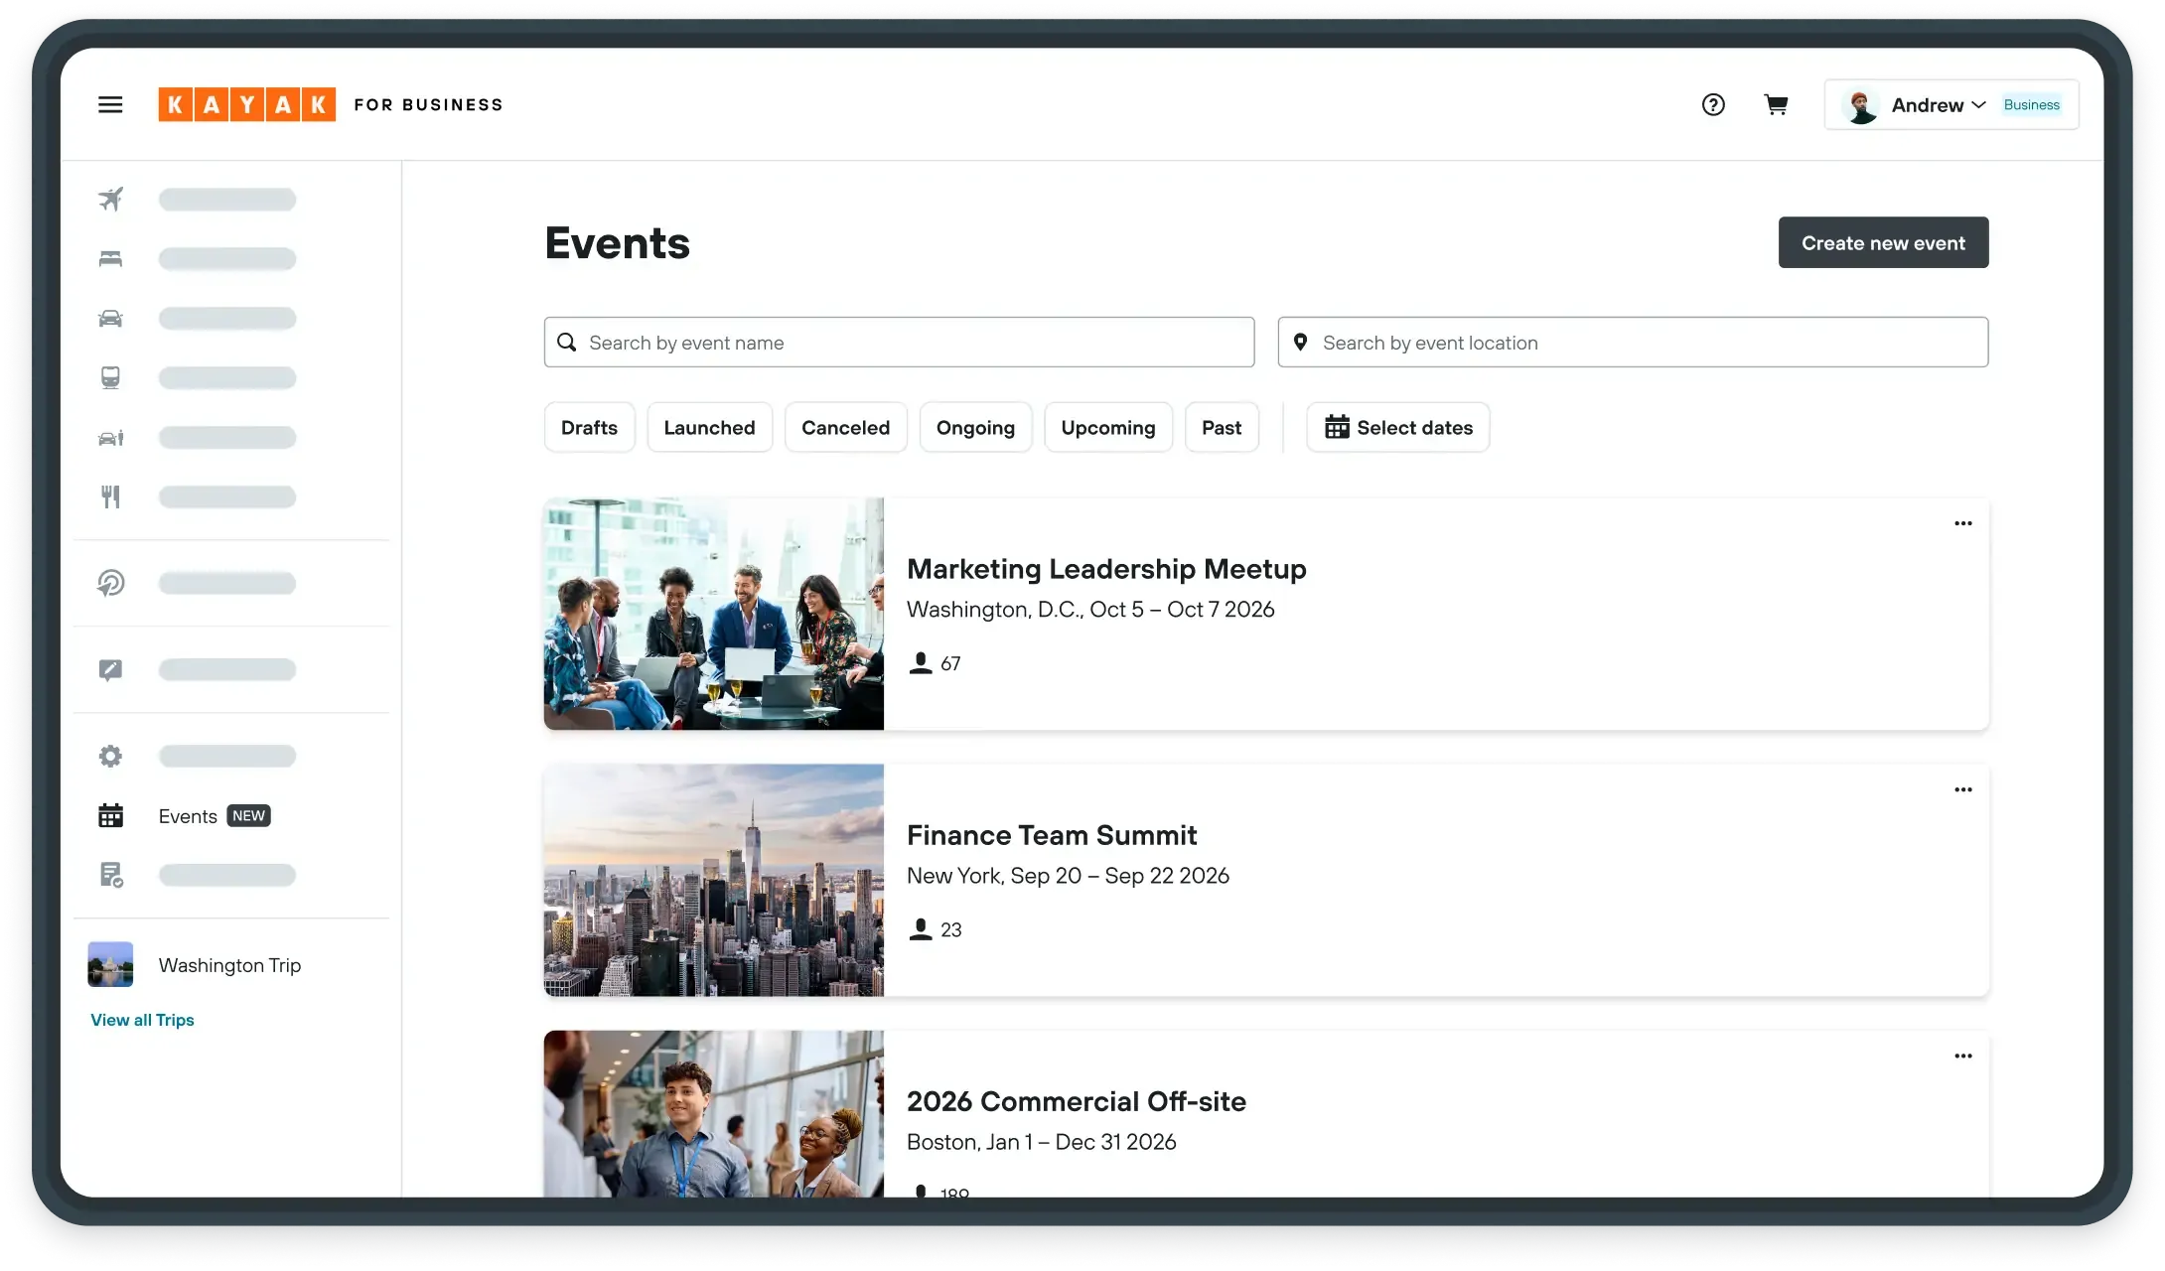Click the event name search field
Viewport: 2165px width, 1271px height.
[899, 342]
